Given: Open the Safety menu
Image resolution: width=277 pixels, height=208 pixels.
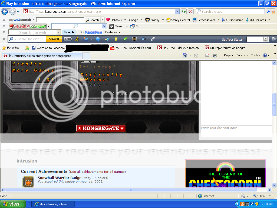Looking at the screenshot, I should tap(242, 55).
